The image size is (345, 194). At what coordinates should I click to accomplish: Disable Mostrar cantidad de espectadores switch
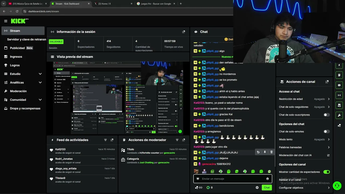pyautogui.click(x=326, y=172)
